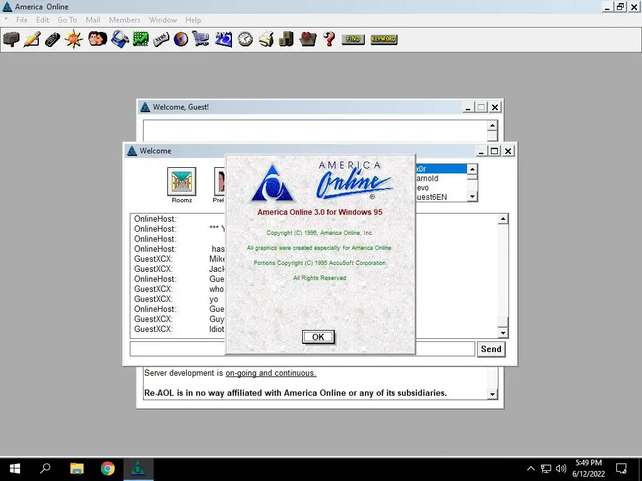Open File Explorer from the taskbar
This screenshot has height=481, width=642.
coord(76,468)
